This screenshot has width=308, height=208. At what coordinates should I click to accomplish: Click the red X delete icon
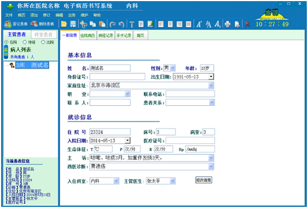(247, 24)
